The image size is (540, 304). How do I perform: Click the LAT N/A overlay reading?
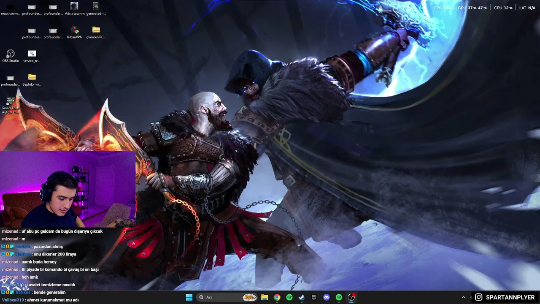click(527, 8)
